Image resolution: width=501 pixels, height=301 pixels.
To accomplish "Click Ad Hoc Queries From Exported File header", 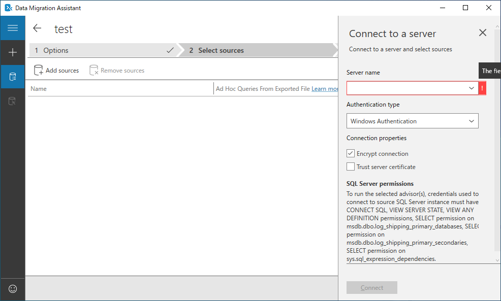I will pos(263,89).
